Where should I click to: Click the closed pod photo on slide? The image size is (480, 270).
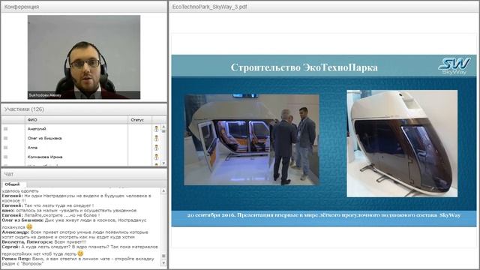coord(402,143)
